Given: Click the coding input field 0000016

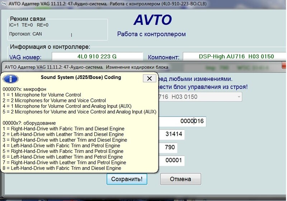Looking at the screenshot, I should point(182,121).
